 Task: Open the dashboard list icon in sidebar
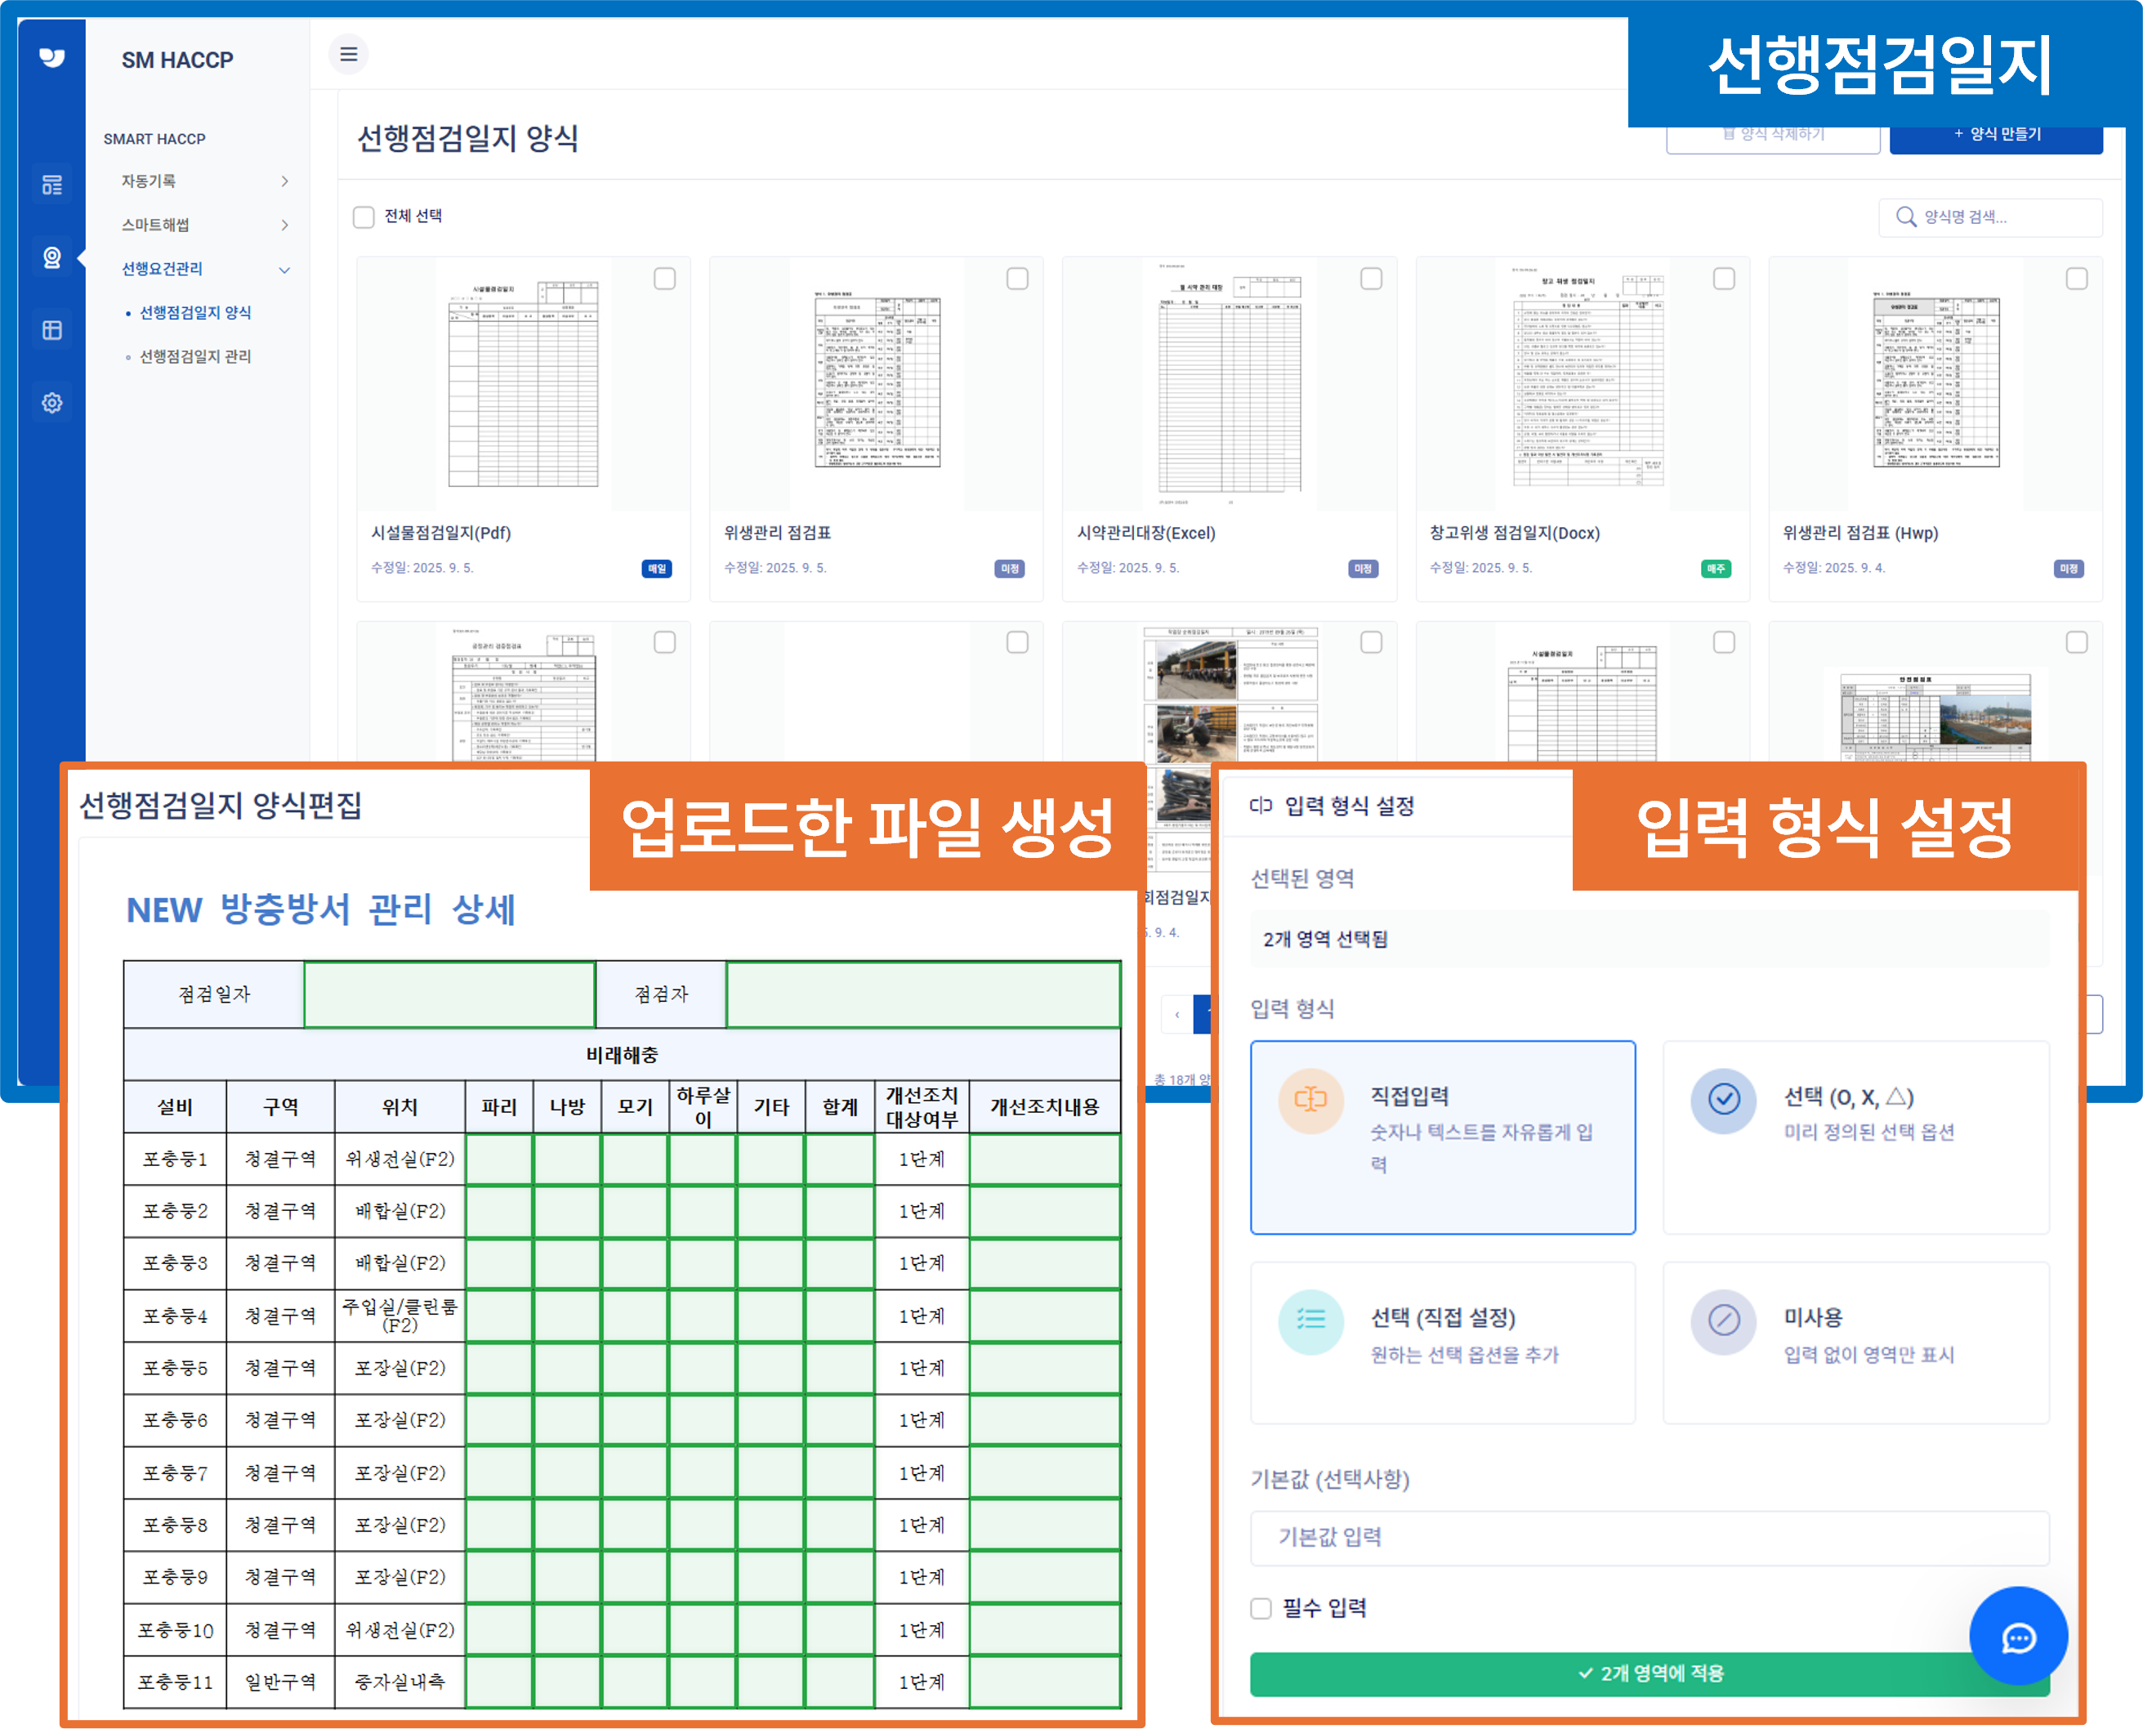51,184
